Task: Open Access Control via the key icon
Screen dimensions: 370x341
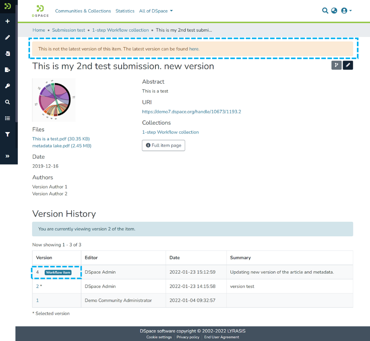Action: [7, 86]
